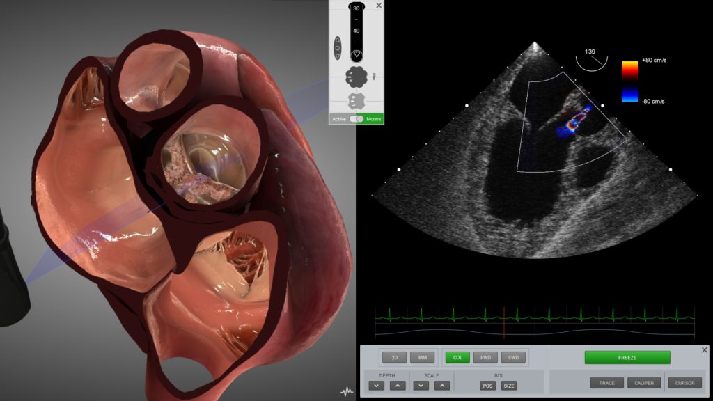Click the omniplane angle indicator showing 139
The image size is (713, 401).
[590, 60]
